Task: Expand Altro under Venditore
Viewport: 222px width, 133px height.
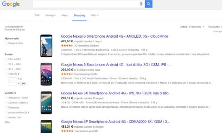Action: pyautogui.click(x=7, y=122)
